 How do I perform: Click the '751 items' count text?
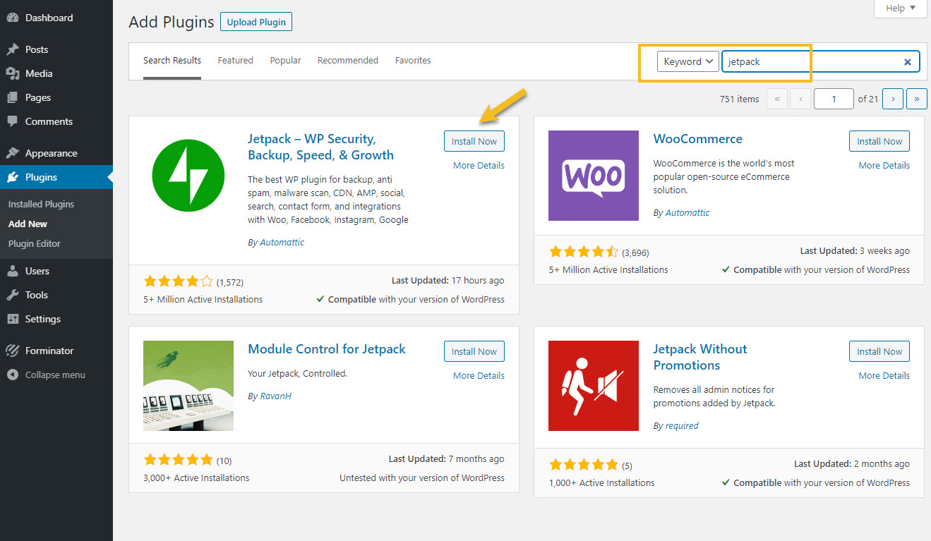tap(739, 99)
